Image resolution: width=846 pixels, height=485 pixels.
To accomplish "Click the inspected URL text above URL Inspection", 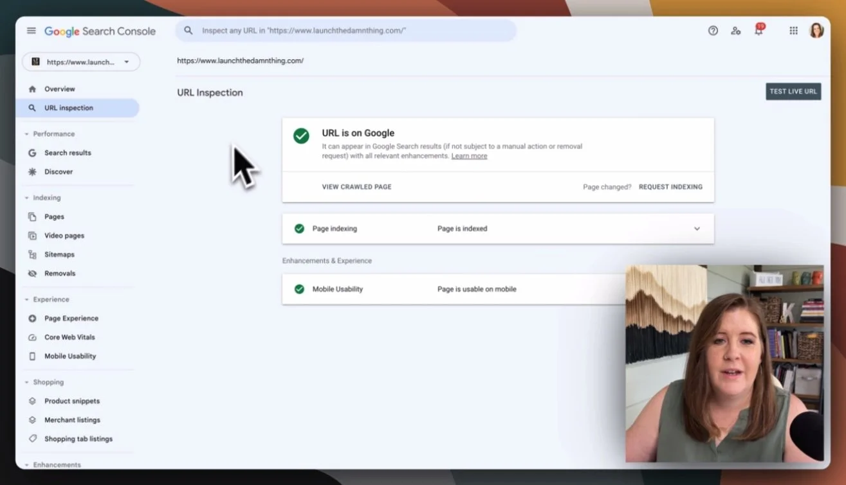I will 240,61.
